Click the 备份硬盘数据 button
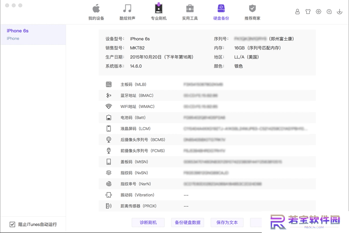 coord(188,223)
